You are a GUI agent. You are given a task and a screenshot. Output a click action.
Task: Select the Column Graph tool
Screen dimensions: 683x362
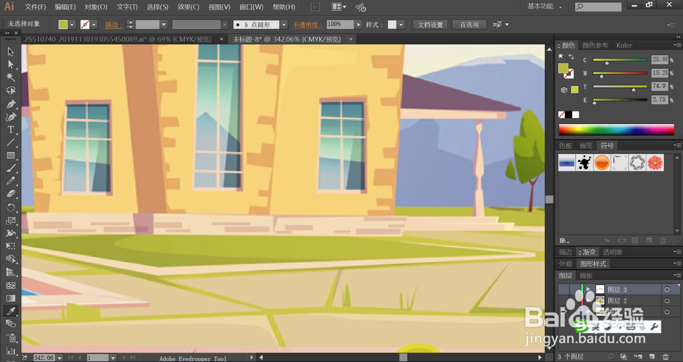point(11,351)
